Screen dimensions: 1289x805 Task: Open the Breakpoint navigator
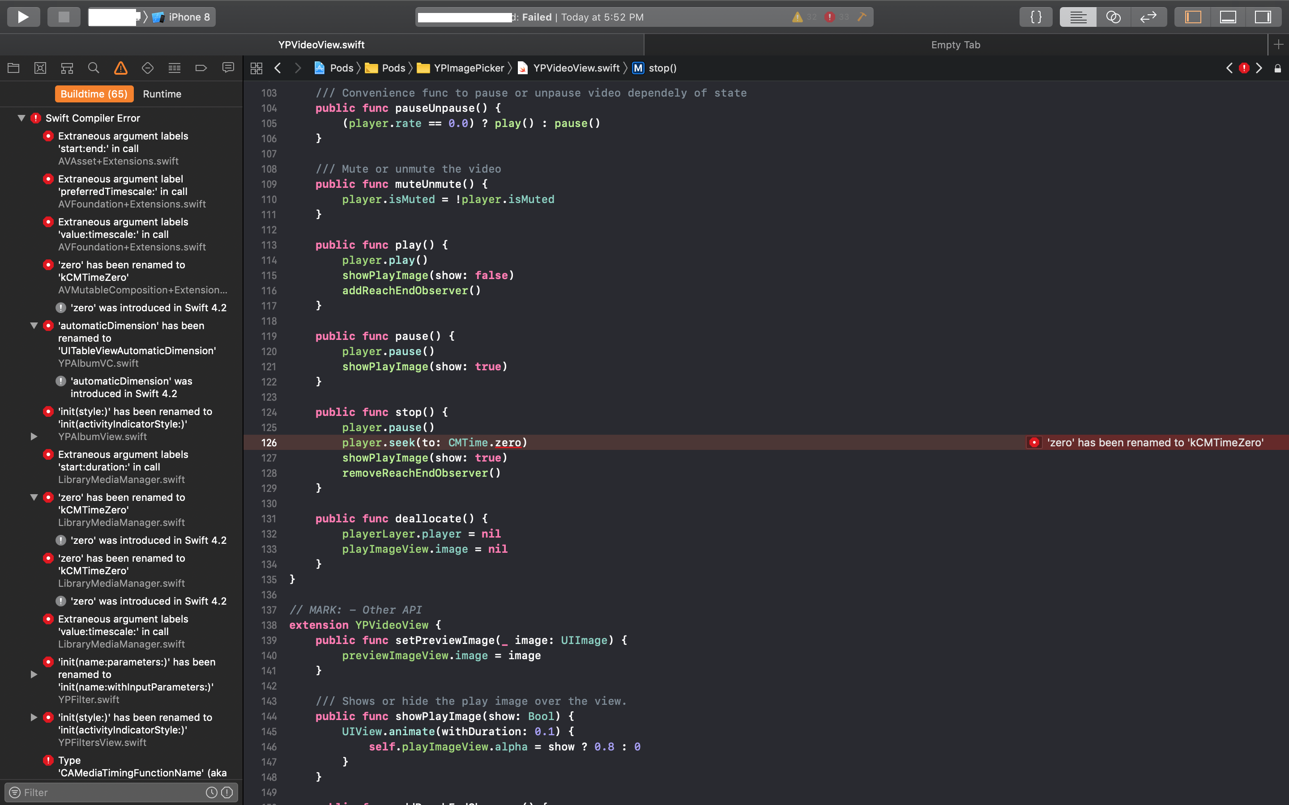pyautogui.click(x=201, y=68)
